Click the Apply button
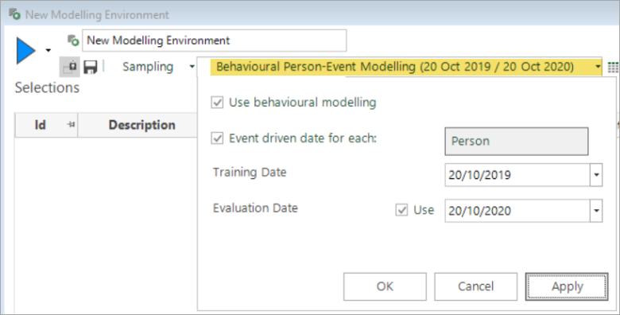 coord(567,286)
